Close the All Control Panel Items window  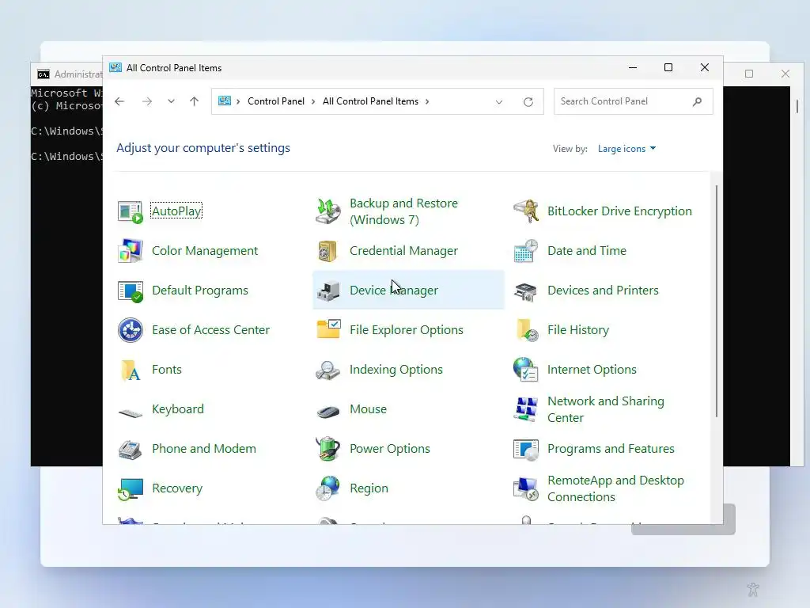(705, 68)
